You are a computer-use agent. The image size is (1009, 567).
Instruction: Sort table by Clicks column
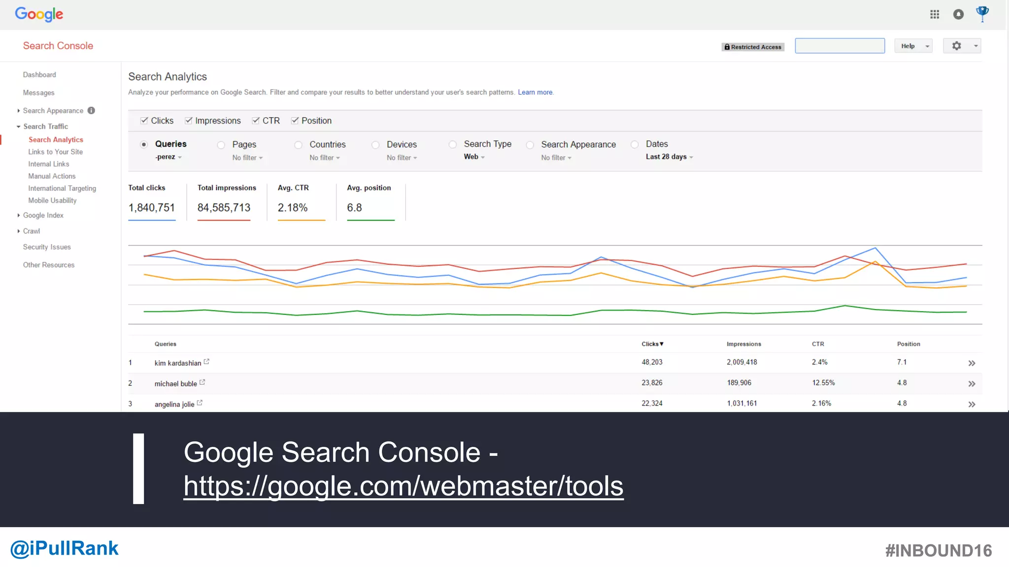coord(652,344)
